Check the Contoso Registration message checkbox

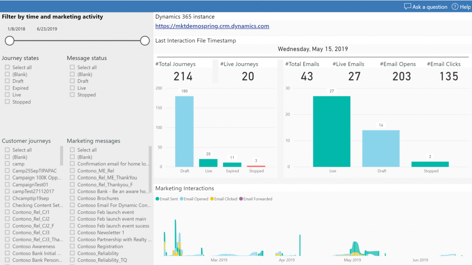tap(72, 246)
